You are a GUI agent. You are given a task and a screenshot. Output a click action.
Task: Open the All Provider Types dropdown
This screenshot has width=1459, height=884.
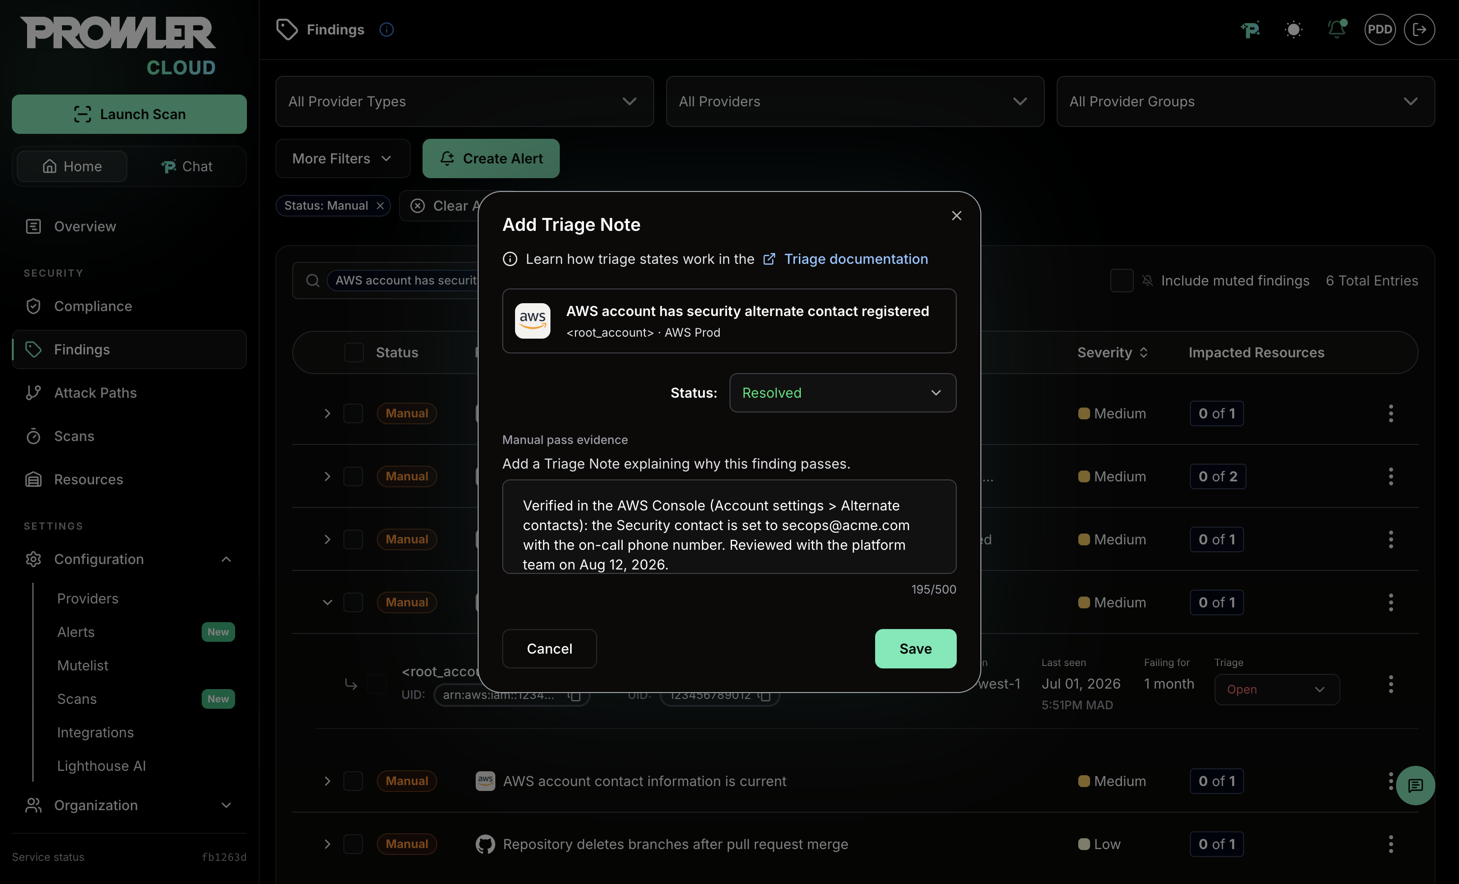click(464, 101)
